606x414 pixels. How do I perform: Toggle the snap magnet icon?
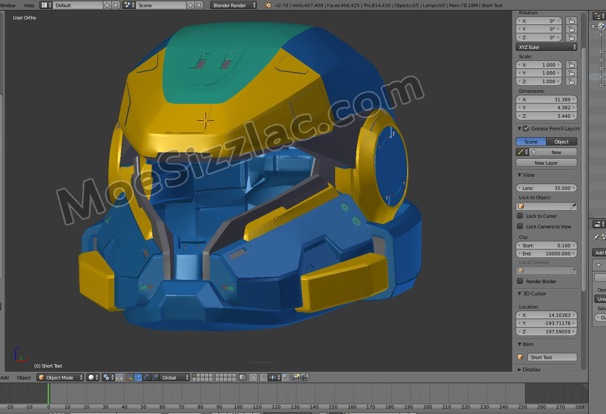click(263, 377)
